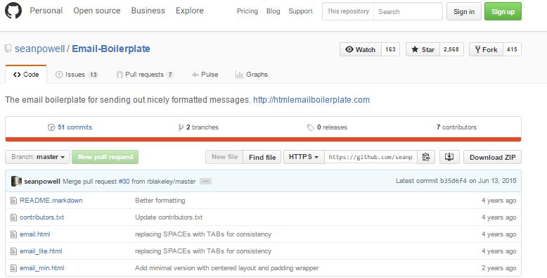
Task: Click the Download ZIP button
Action: point(493,157)
